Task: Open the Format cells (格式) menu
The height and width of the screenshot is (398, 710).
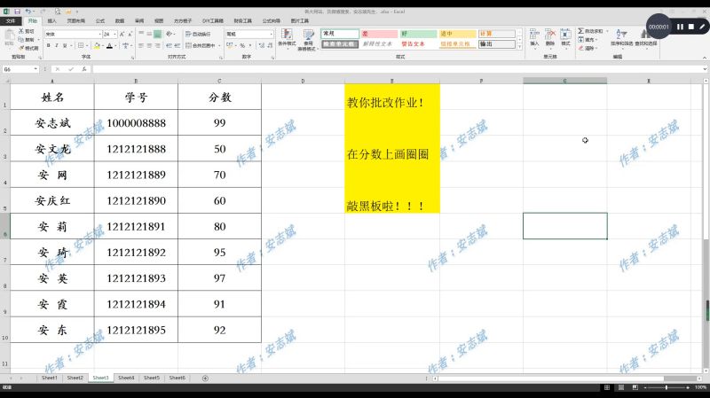Action: (x=565, y=37)
